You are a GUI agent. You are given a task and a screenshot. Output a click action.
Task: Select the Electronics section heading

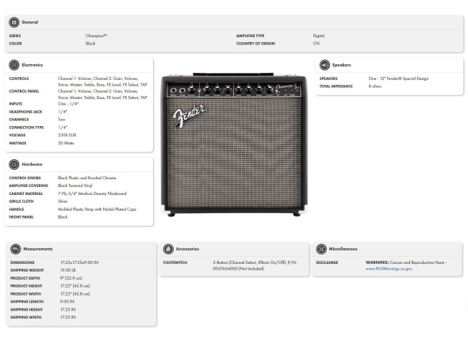tap(33, 65)
